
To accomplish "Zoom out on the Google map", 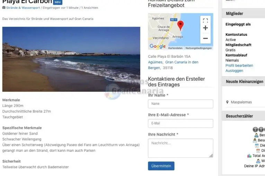I will pyautogui.click(x=205, y=38).
